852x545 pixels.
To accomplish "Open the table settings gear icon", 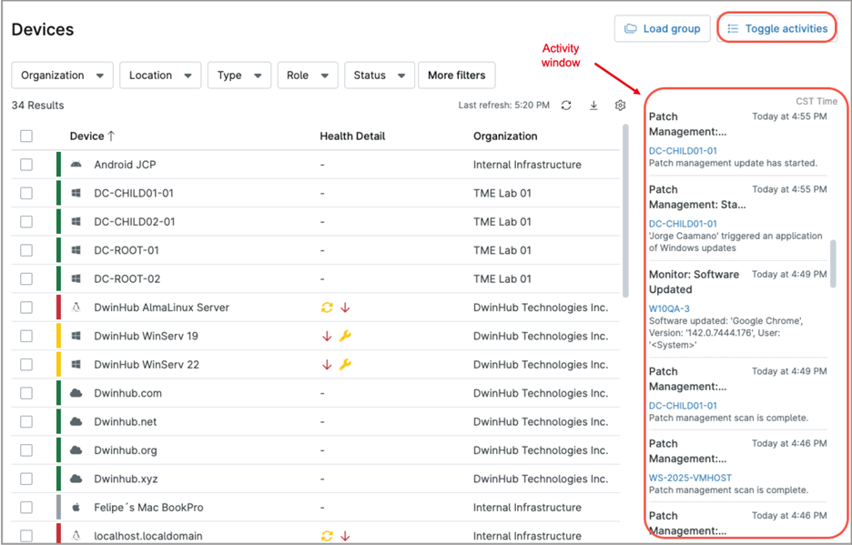I will click(621, 106).
